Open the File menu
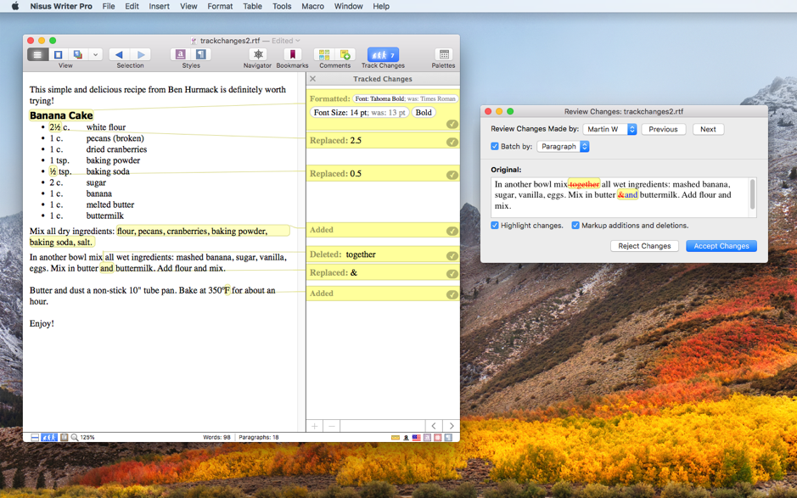The width and height of the screenshot is (797, 498). coord(109,6)
